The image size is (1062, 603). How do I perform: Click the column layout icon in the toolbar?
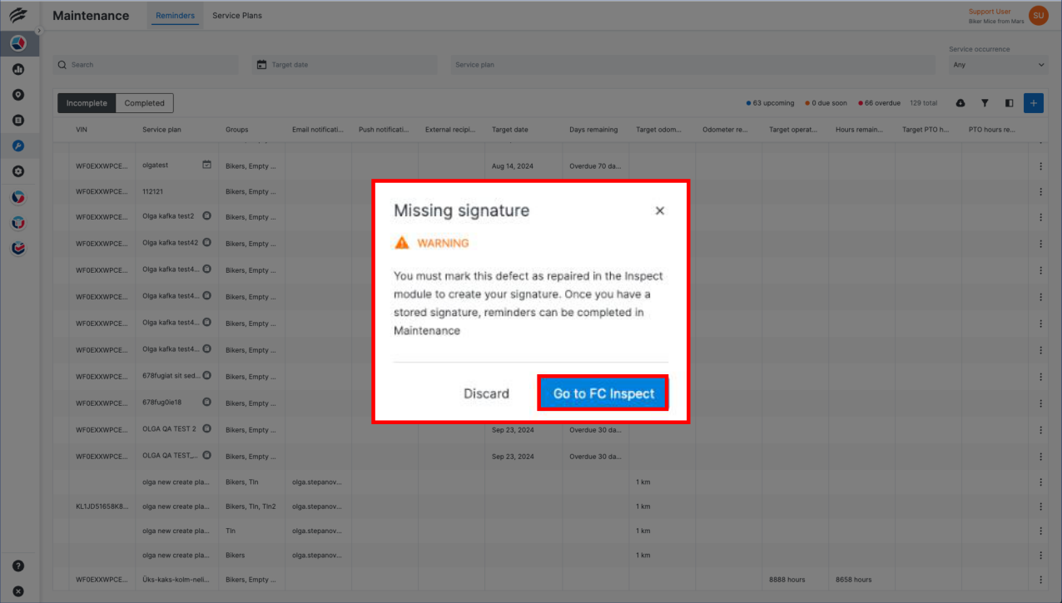point(1010,102)
